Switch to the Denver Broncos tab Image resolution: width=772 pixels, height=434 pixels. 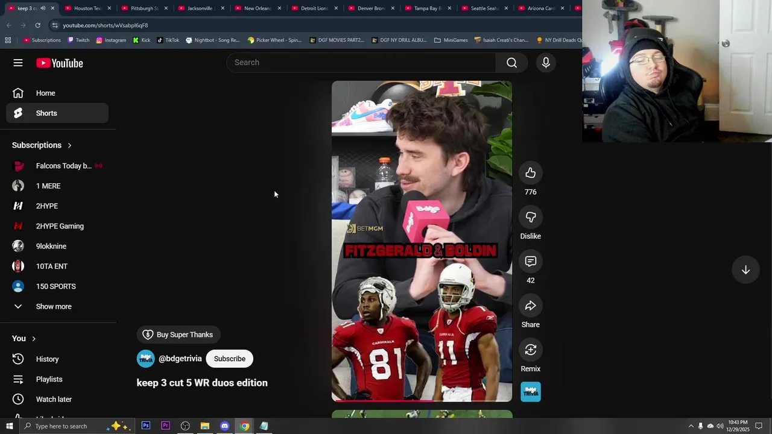pos(371,8)
